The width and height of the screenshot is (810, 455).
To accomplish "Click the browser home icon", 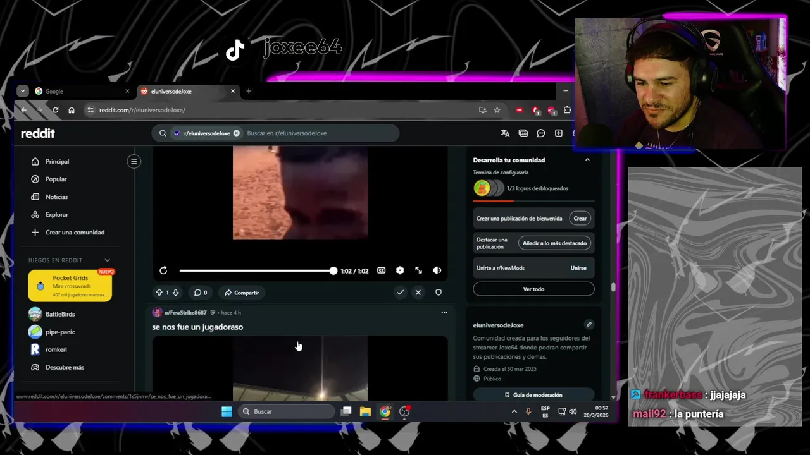I will [72, 110].
